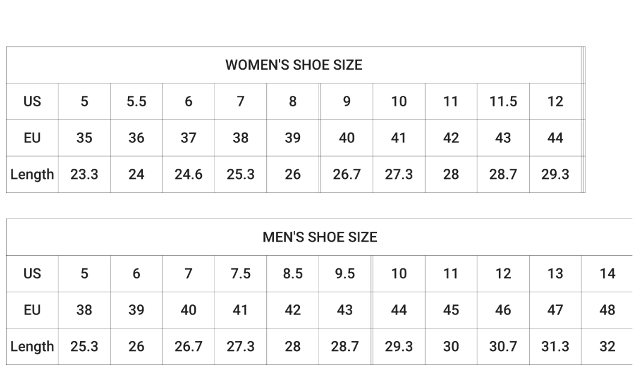Select women's US size 5.5 cell

(x=136, y=101)
